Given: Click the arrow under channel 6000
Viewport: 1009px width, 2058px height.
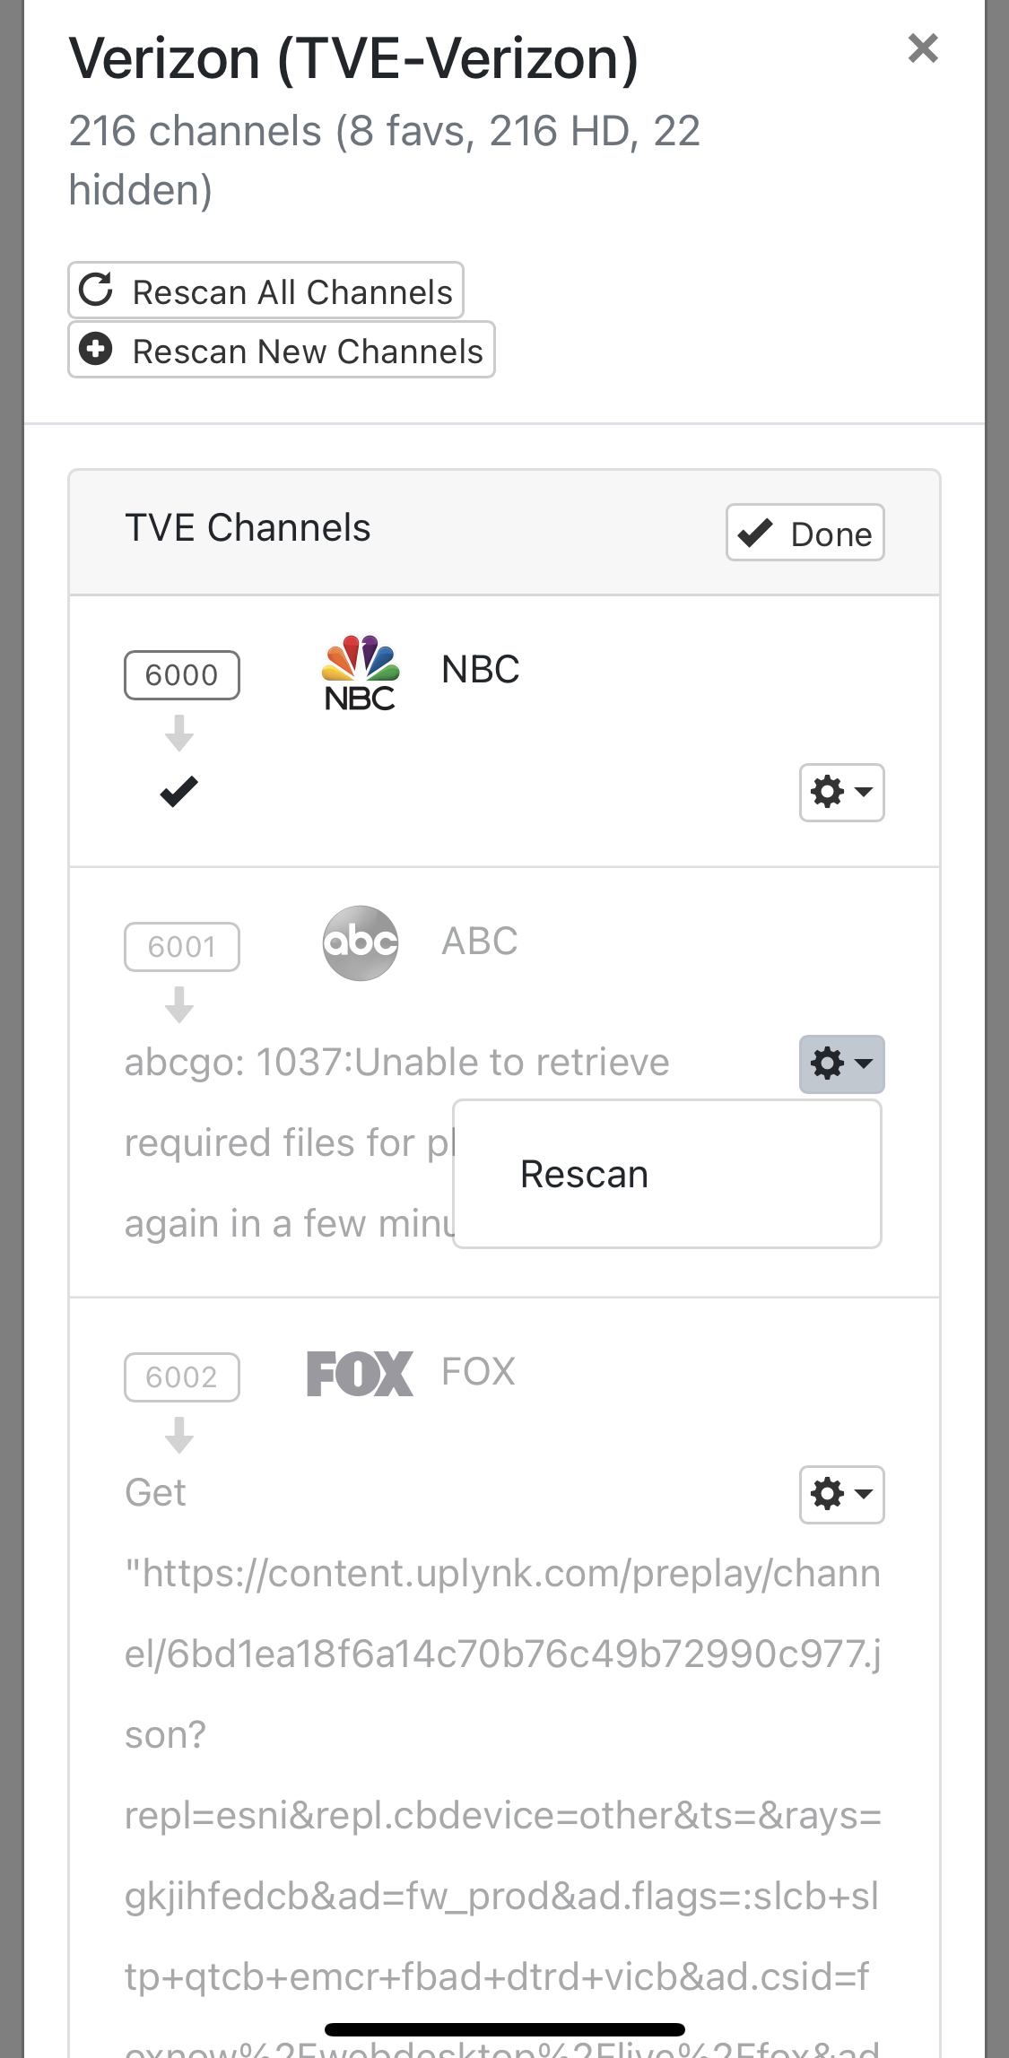Looking at the screenshot, I should point(179,733).
